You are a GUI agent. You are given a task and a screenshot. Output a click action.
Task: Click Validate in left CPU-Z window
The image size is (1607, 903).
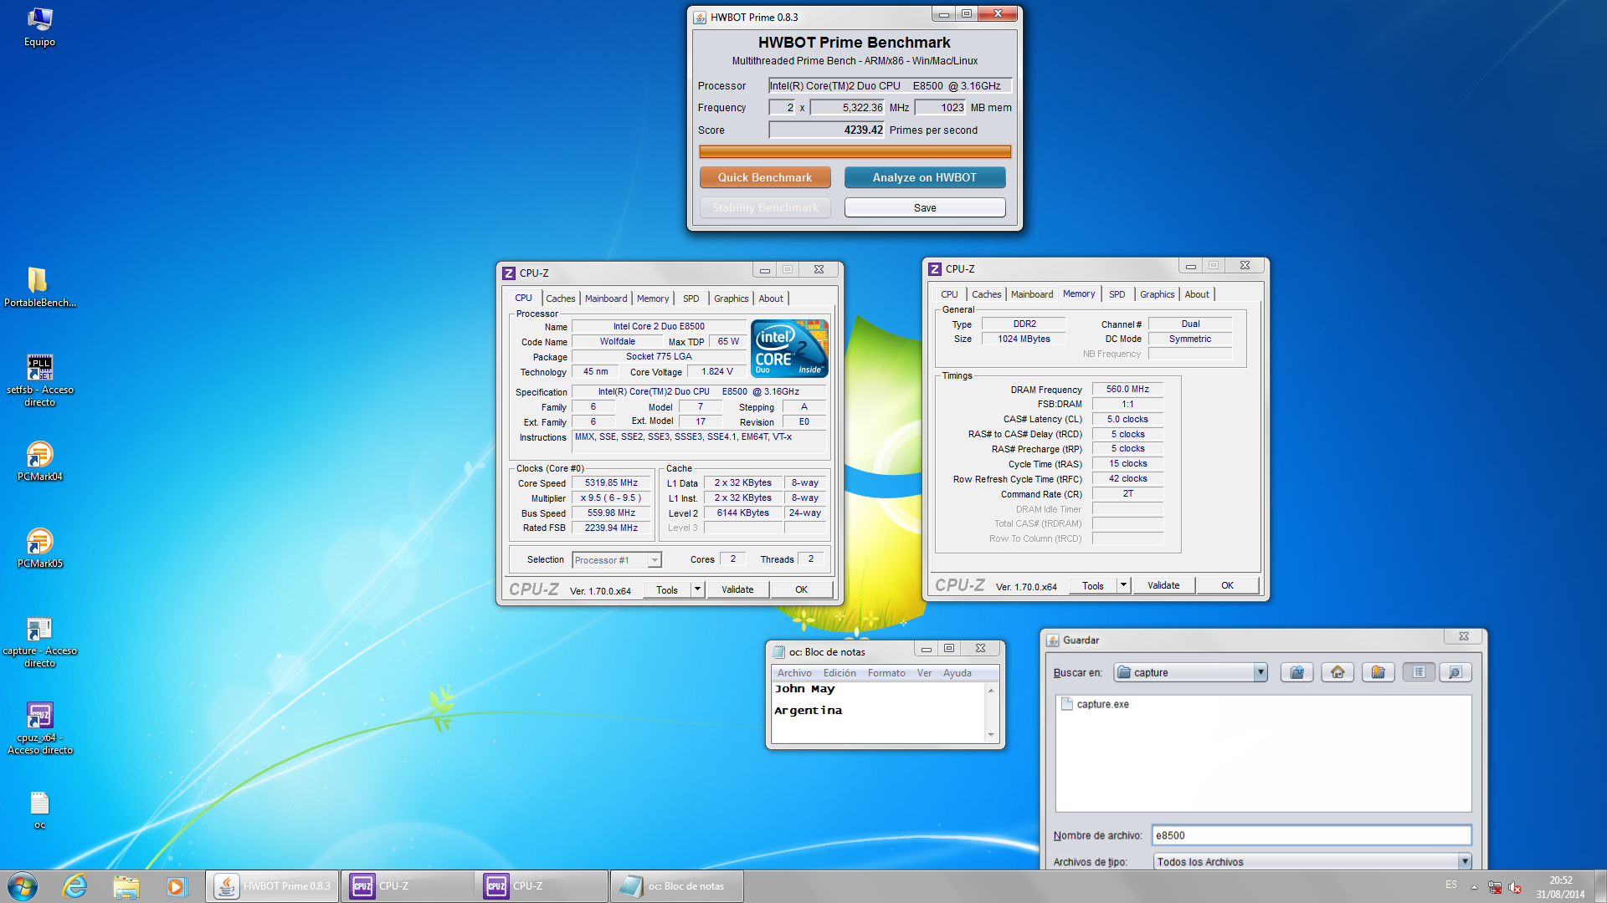point(737,589)
